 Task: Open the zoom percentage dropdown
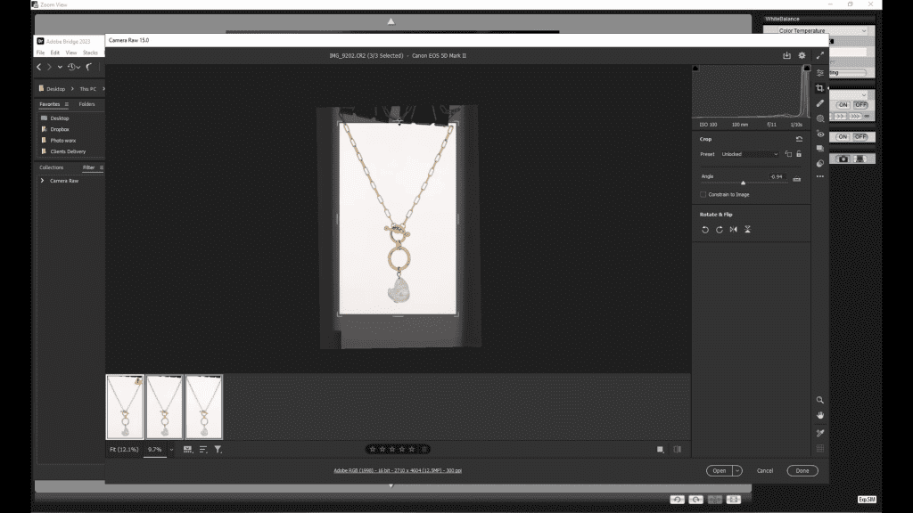171,449
